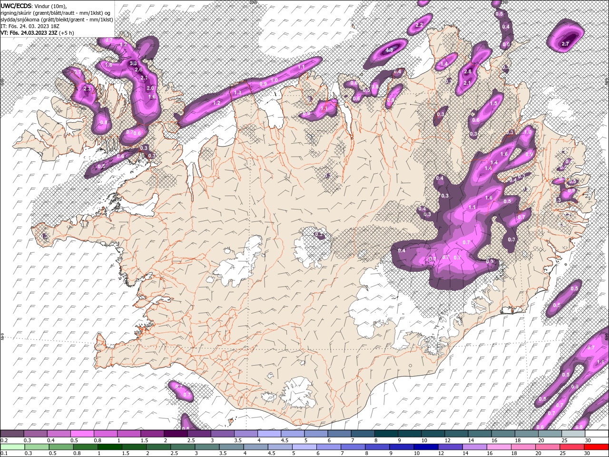Click the '1.3' value on the north coast band
The image size is (609, 457).
point(237,92)
